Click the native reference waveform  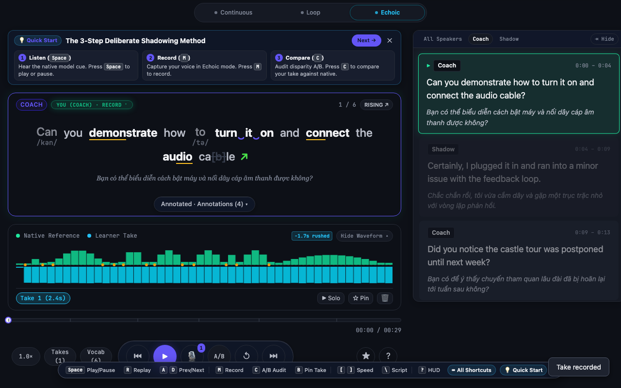tap(204, 258)
